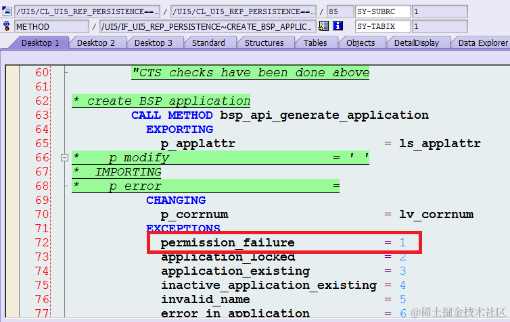Click the application_locked exception
This screenshot has width=510, height=322.
point(228,257)
